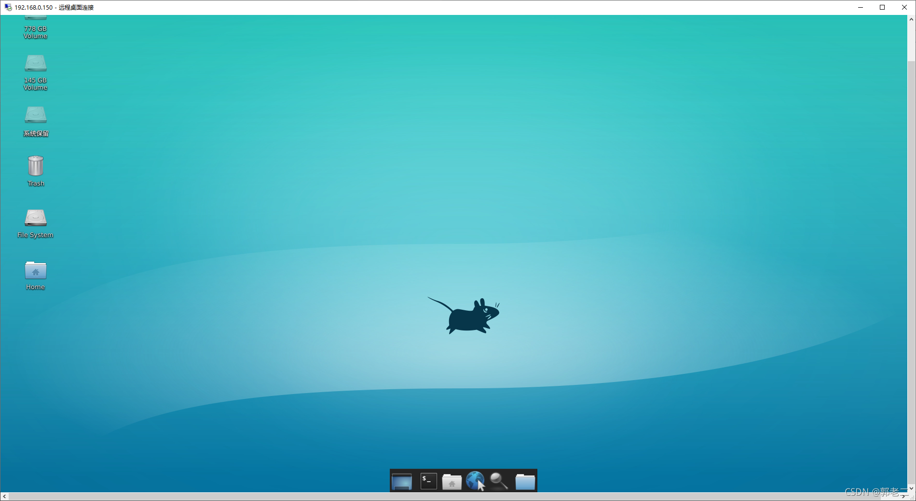
Task: Click the File System label text
Action: [35, 235]
